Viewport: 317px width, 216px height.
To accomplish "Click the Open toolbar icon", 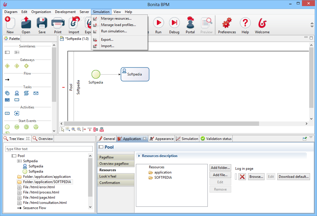I will coord(26,23).
